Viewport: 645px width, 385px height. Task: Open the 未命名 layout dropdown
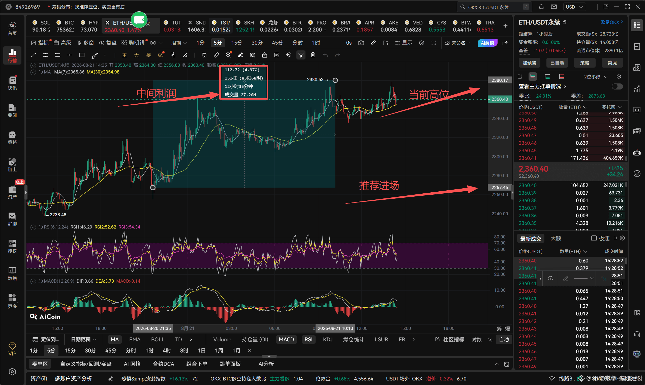click(457, 43)
